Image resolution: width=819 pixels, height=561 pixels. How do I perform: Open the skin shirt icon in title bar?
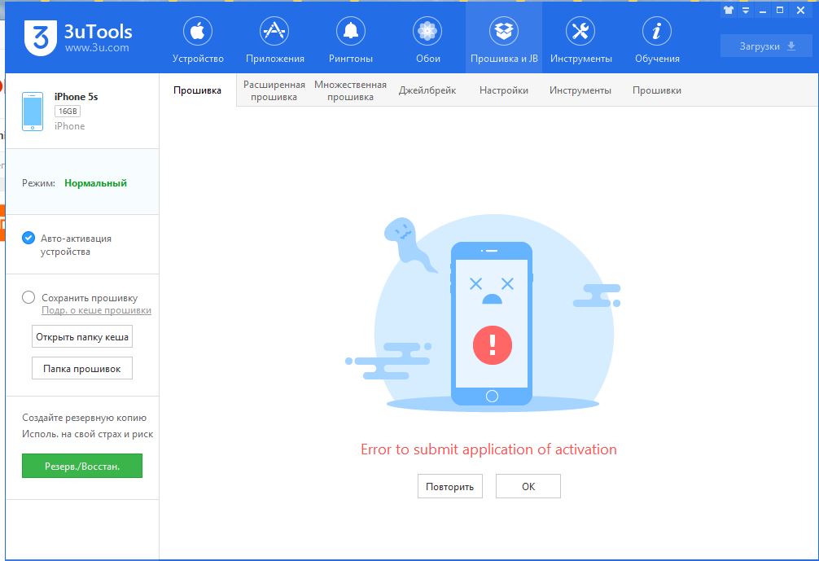pos(728,10)
